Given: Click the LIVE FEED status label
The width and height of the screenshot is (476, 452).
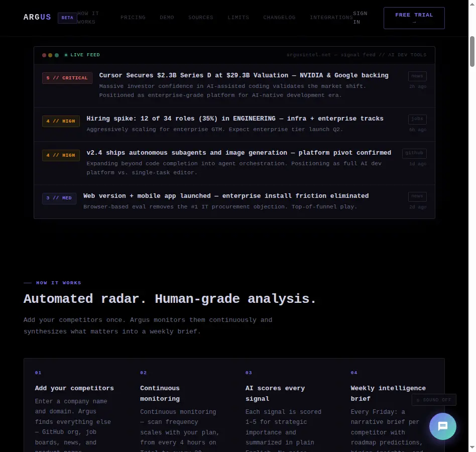Looking at the screenshot, I should 82,55.
